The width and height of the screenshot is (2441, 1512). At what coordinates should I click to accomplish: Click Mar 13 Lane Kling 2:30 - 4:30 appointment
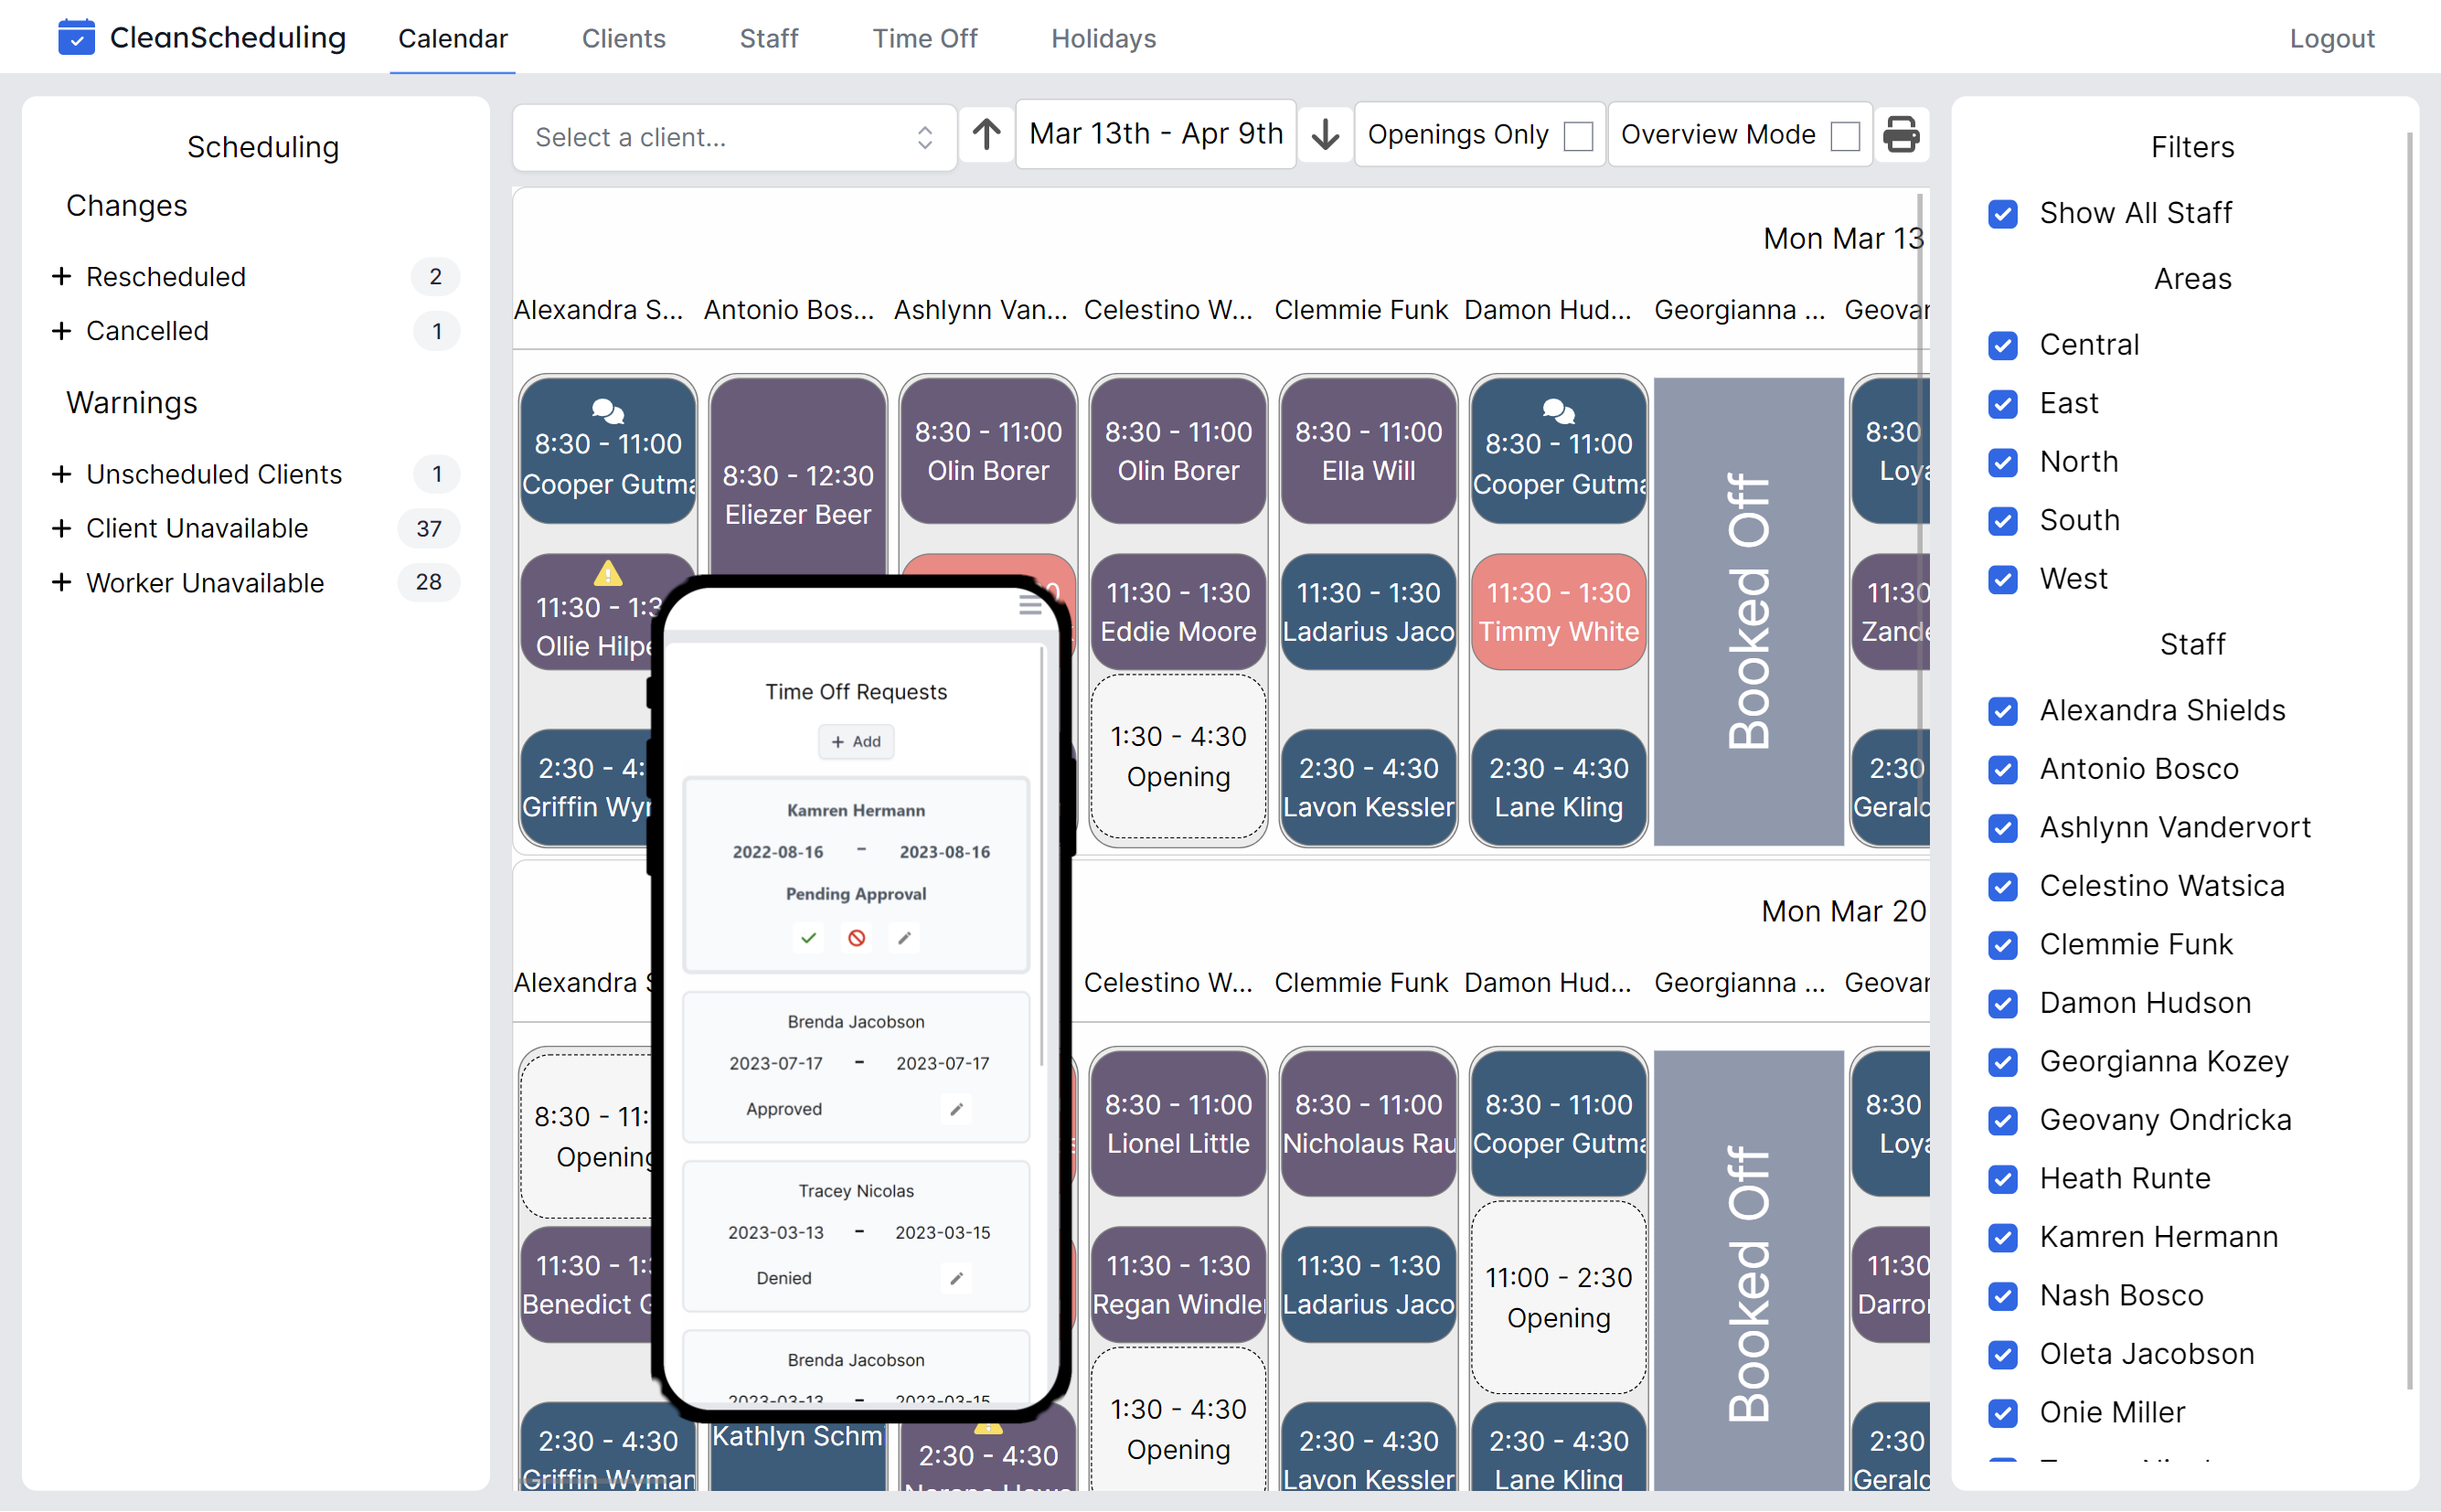tap(1558, 787)
